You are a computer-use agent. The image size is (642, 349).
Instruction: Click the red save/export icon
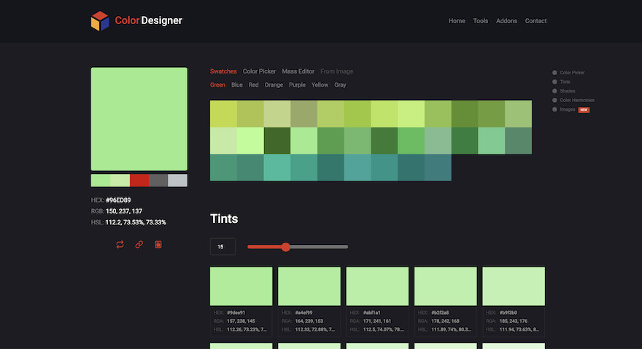tap(158, 245)
